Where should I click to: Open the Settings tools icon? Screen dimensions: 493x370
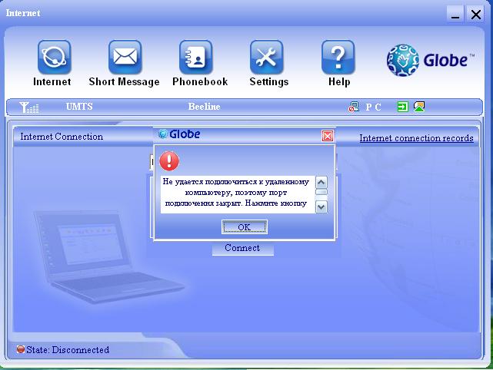(266, 57)
